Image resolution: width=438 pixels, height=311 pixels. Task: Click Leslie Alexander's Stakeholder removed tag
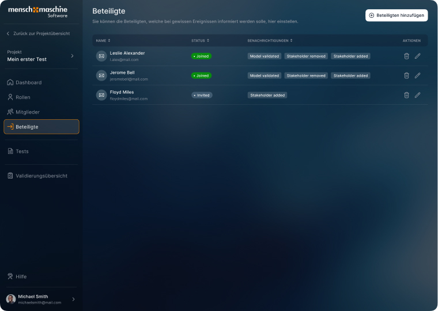pos(306,56)
